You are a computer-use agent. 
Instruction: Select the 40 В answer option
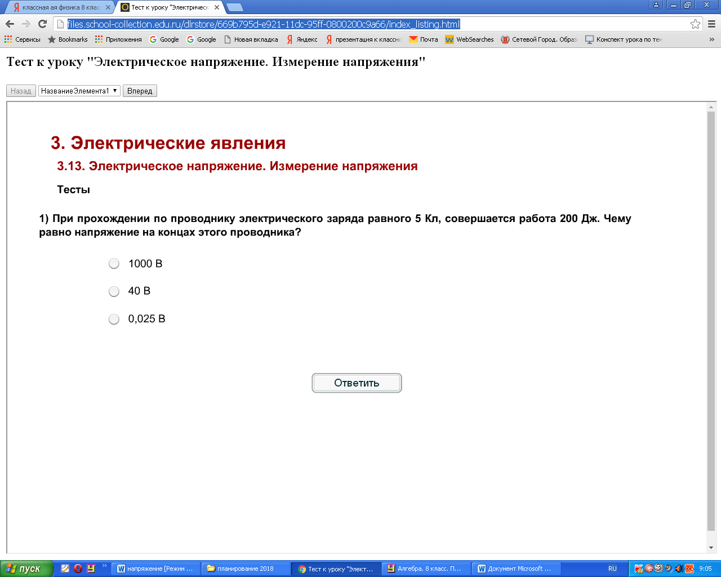[114, 291]
